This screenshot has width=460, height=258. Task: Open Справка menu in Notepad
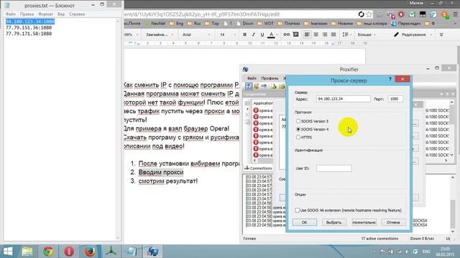click(77, 14)
